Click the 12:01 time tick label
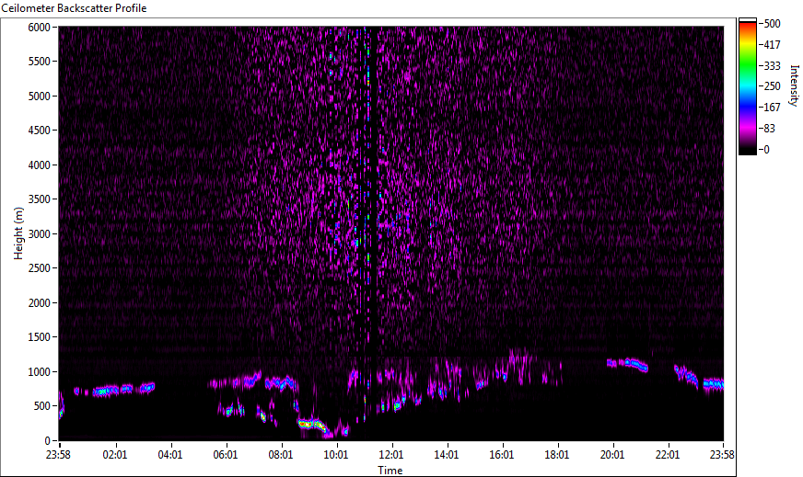 (391, 455)
